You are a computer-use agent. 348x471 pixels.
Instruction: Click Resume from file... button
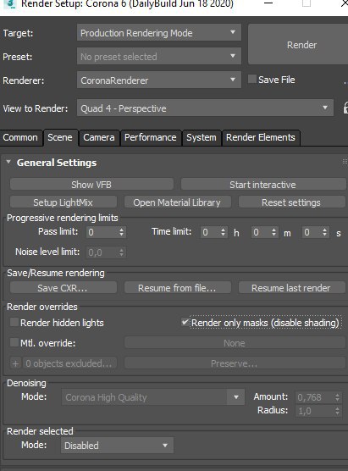178,288
